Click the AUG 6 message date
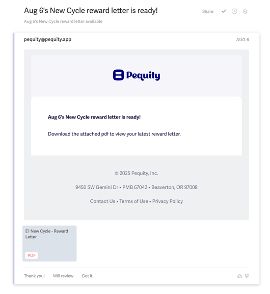This screenshot has height=294, width=270. pyautogui.click(x=242, y=40)
